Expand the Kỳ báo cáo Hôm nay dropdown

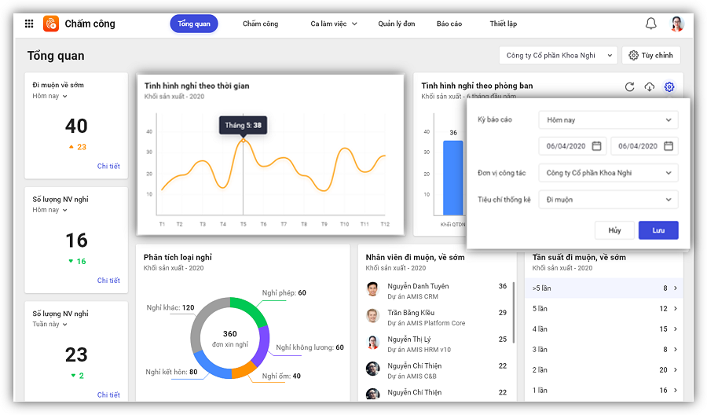tap(608, 120)
